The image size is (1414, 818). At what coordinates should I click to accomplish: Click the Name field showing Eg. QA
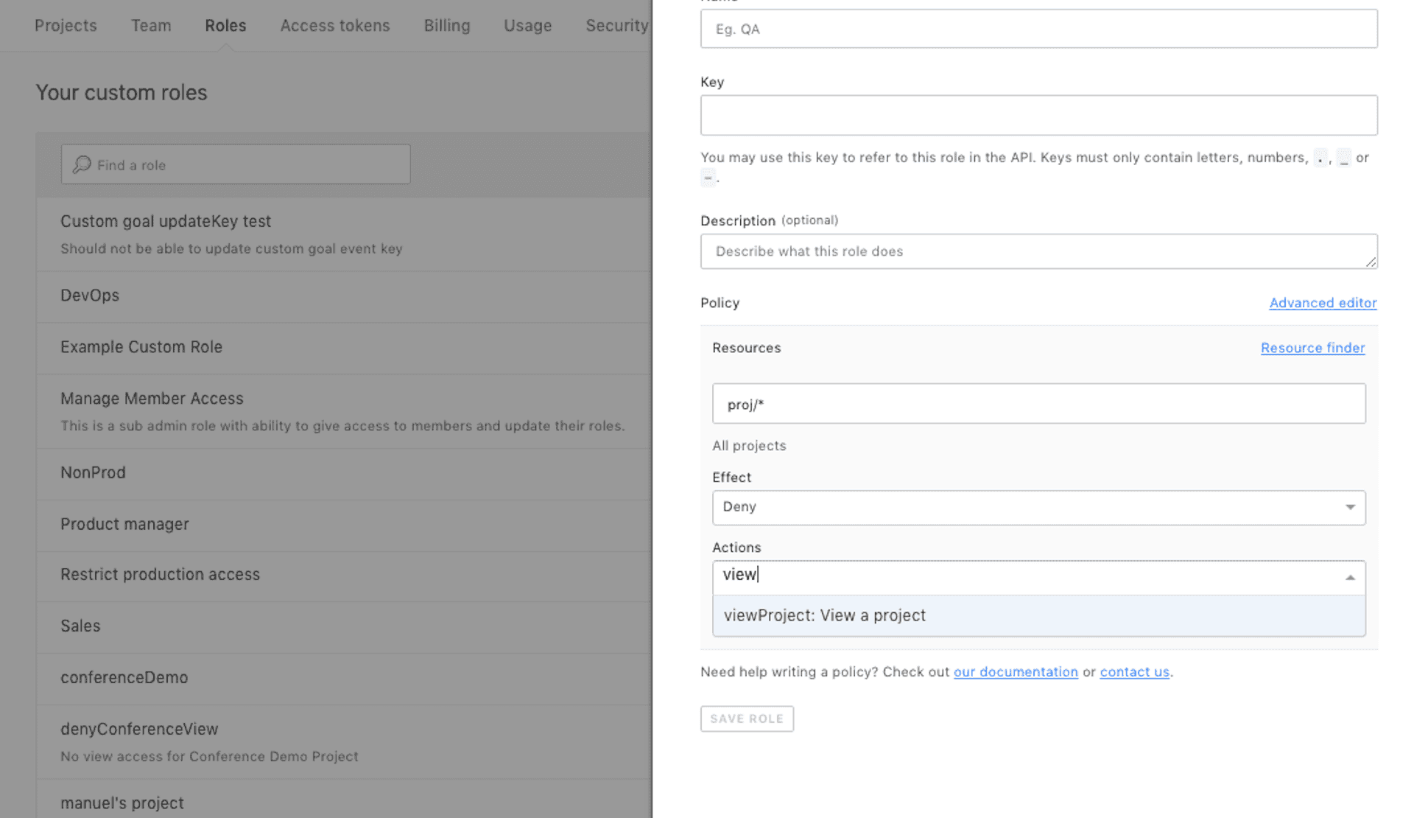coord(1038,29)
